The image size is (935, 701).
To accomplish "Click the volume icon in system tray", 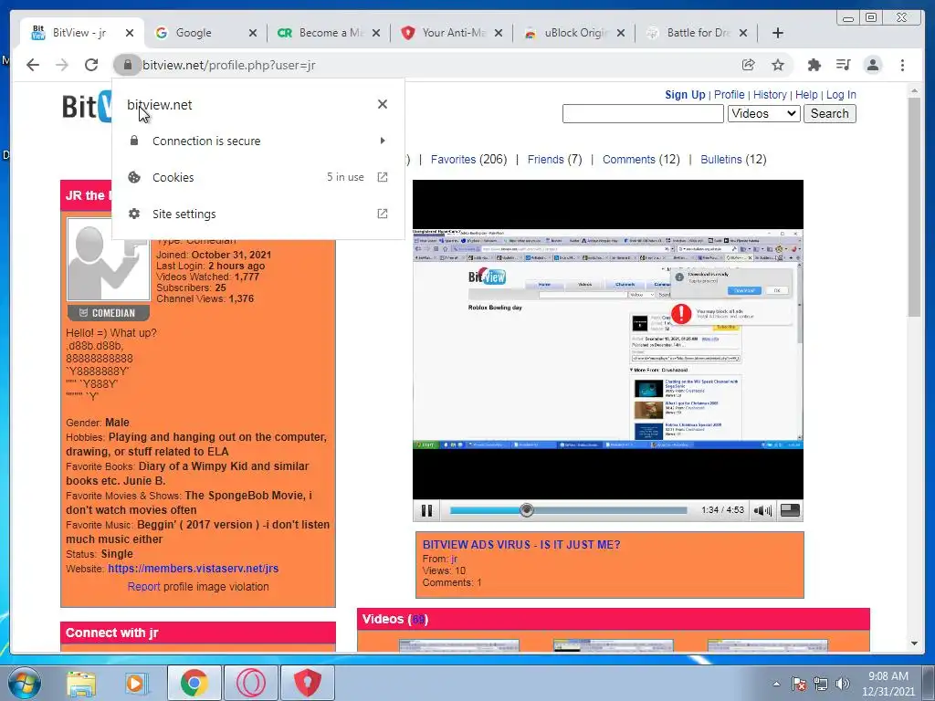I will 843,684.
